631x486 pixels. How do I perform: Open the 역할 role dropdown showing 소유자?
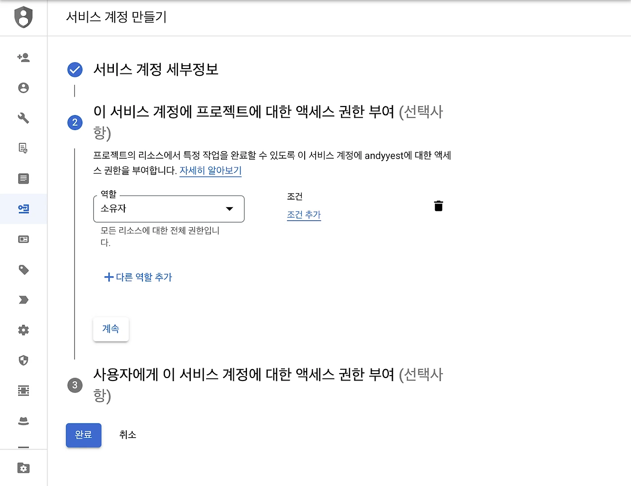coord(169,209)
